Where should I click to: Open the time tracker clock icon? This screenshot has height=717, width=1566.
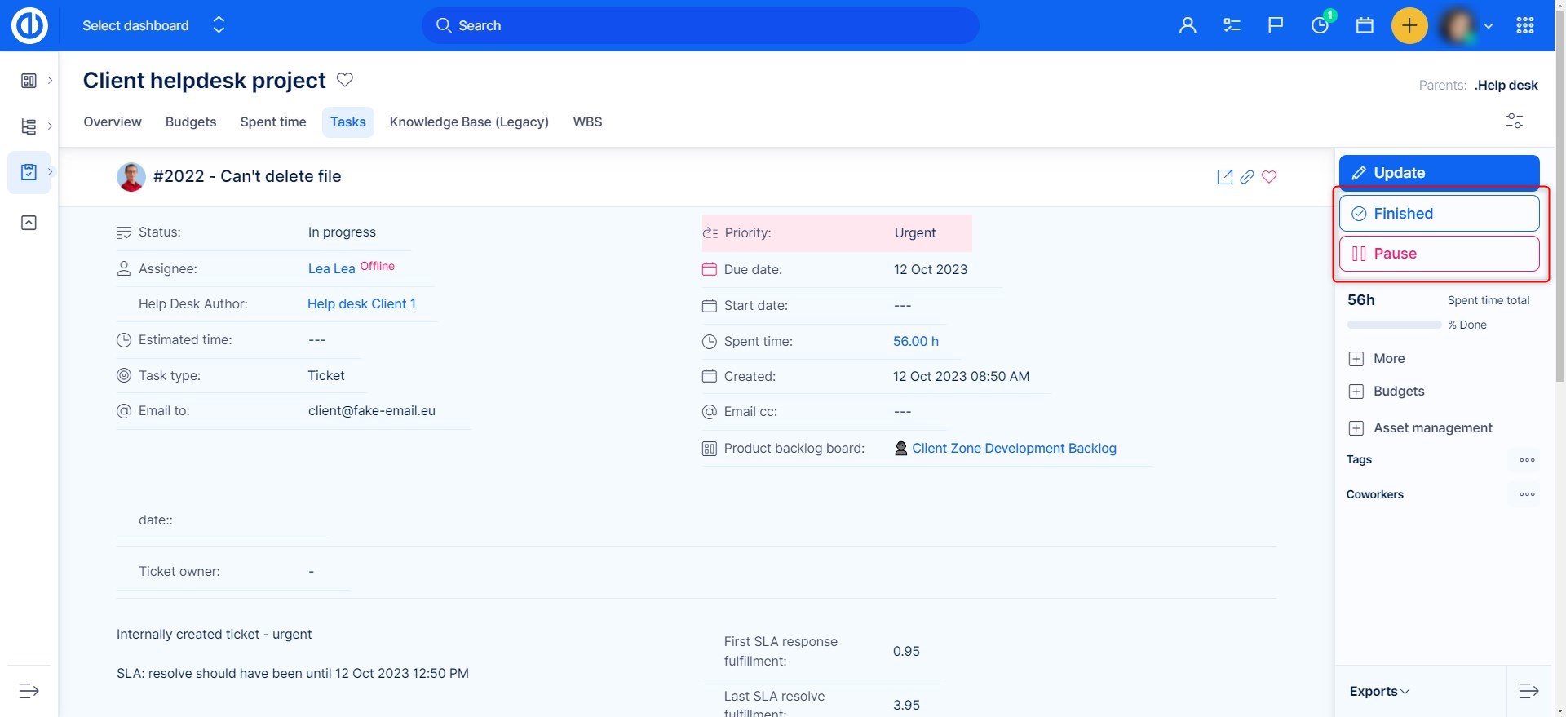click(1320, 26)
